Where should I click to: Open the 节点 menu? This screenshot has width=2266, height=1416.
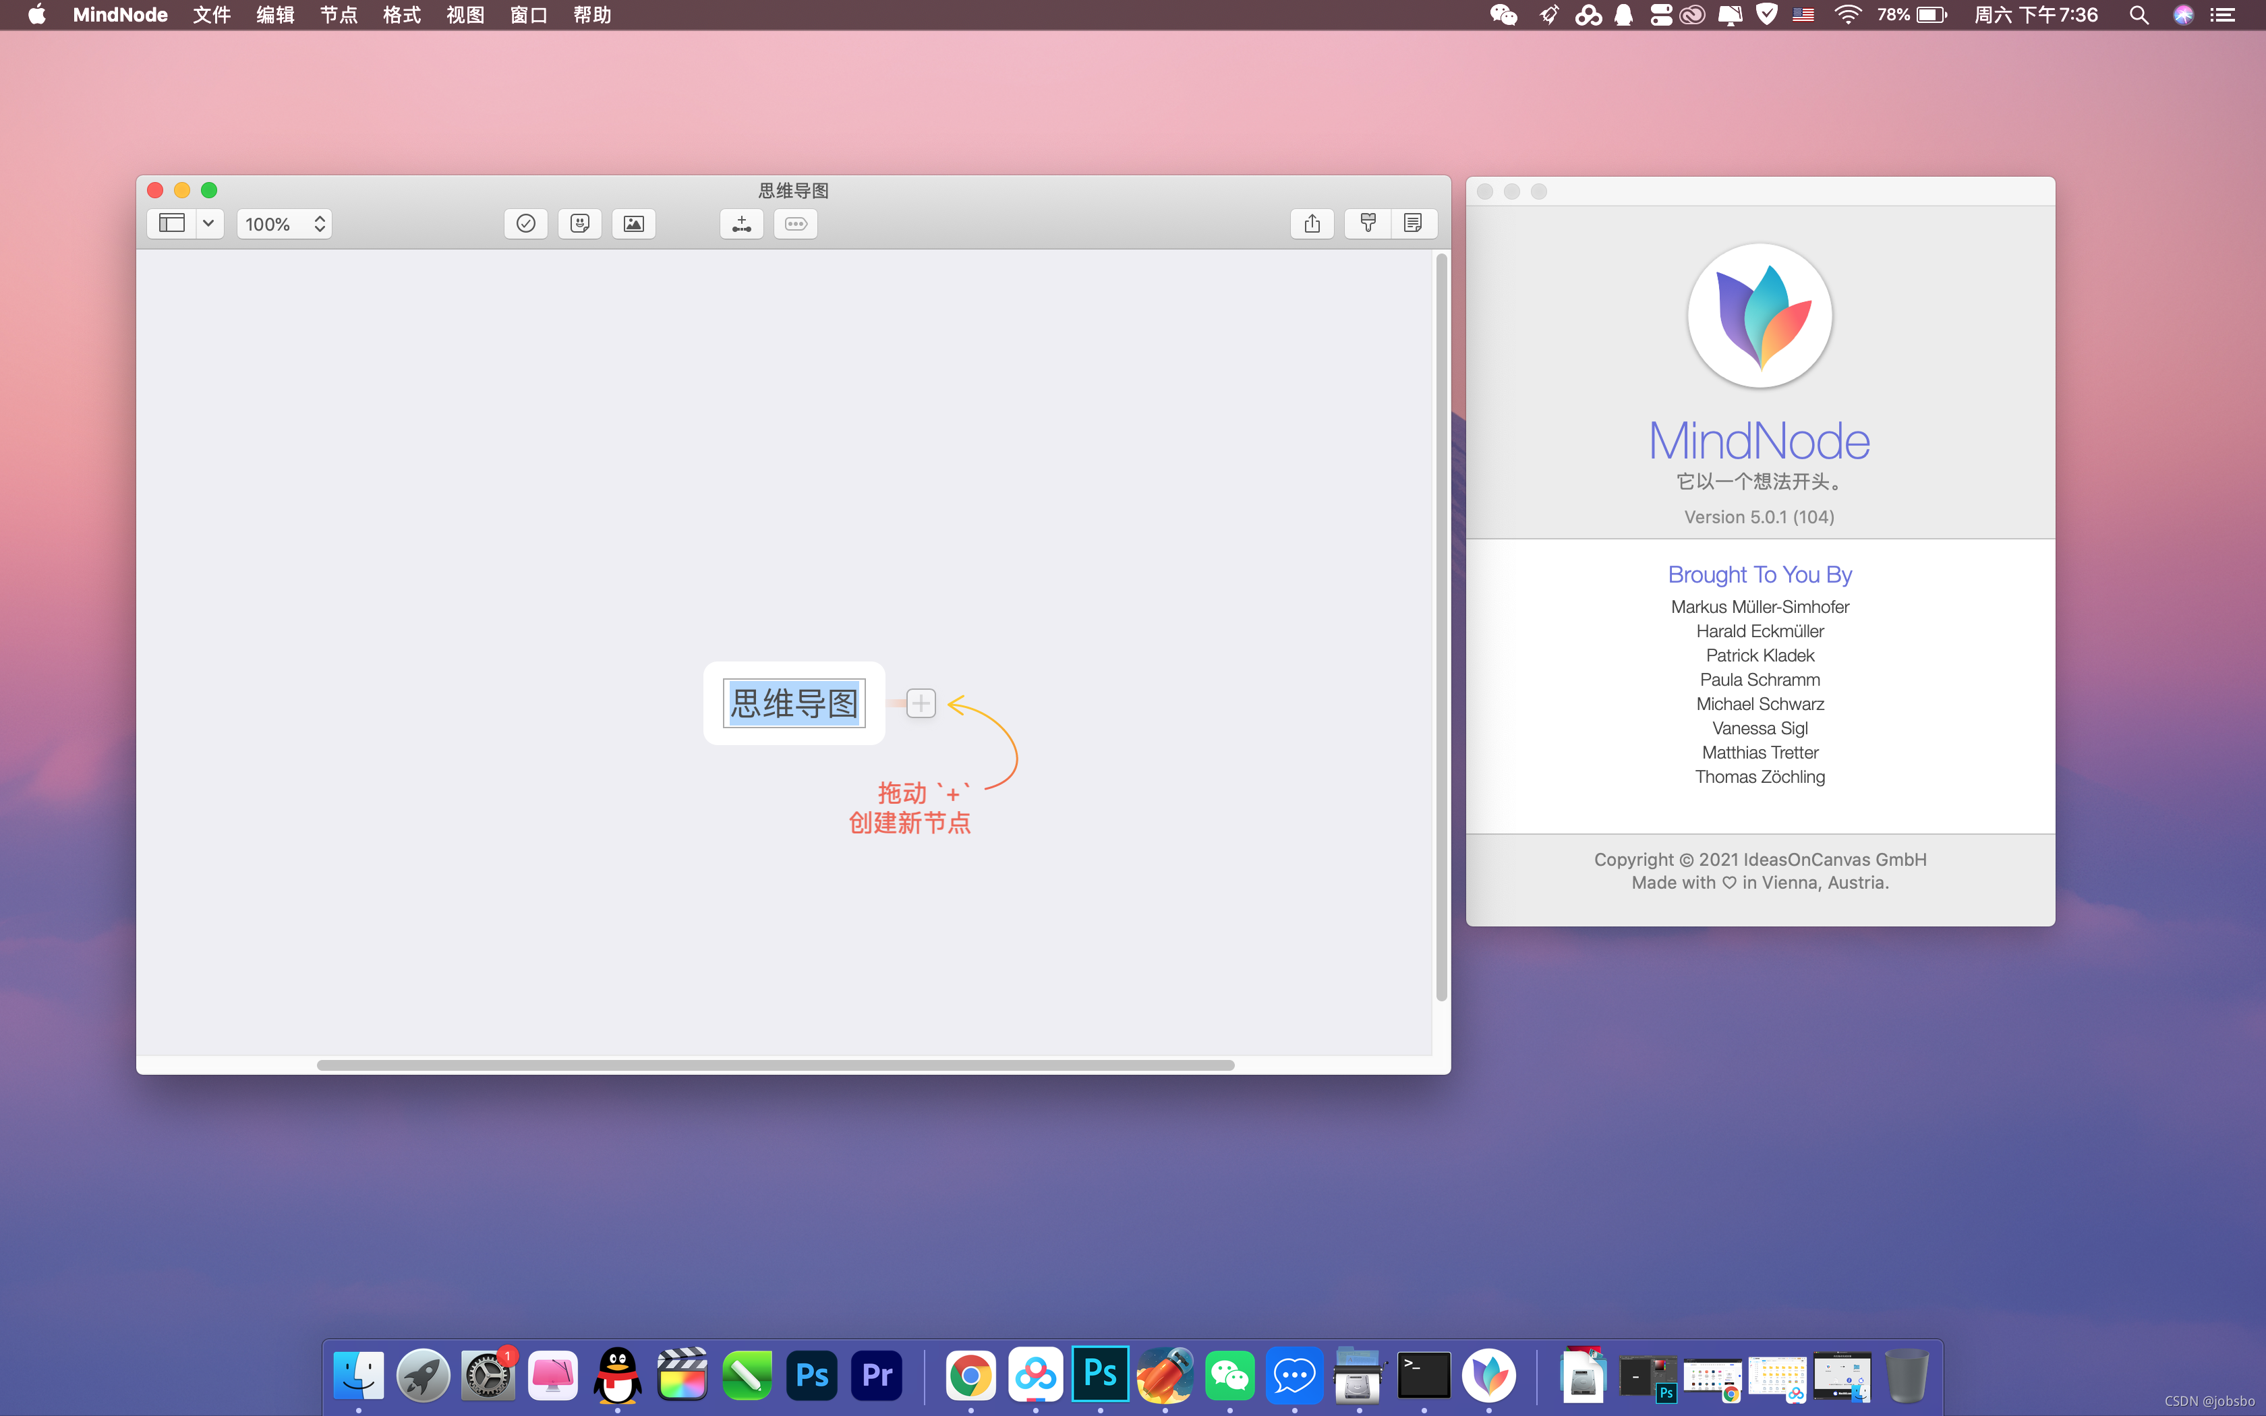pyautogui.click(x=338, y=15)
